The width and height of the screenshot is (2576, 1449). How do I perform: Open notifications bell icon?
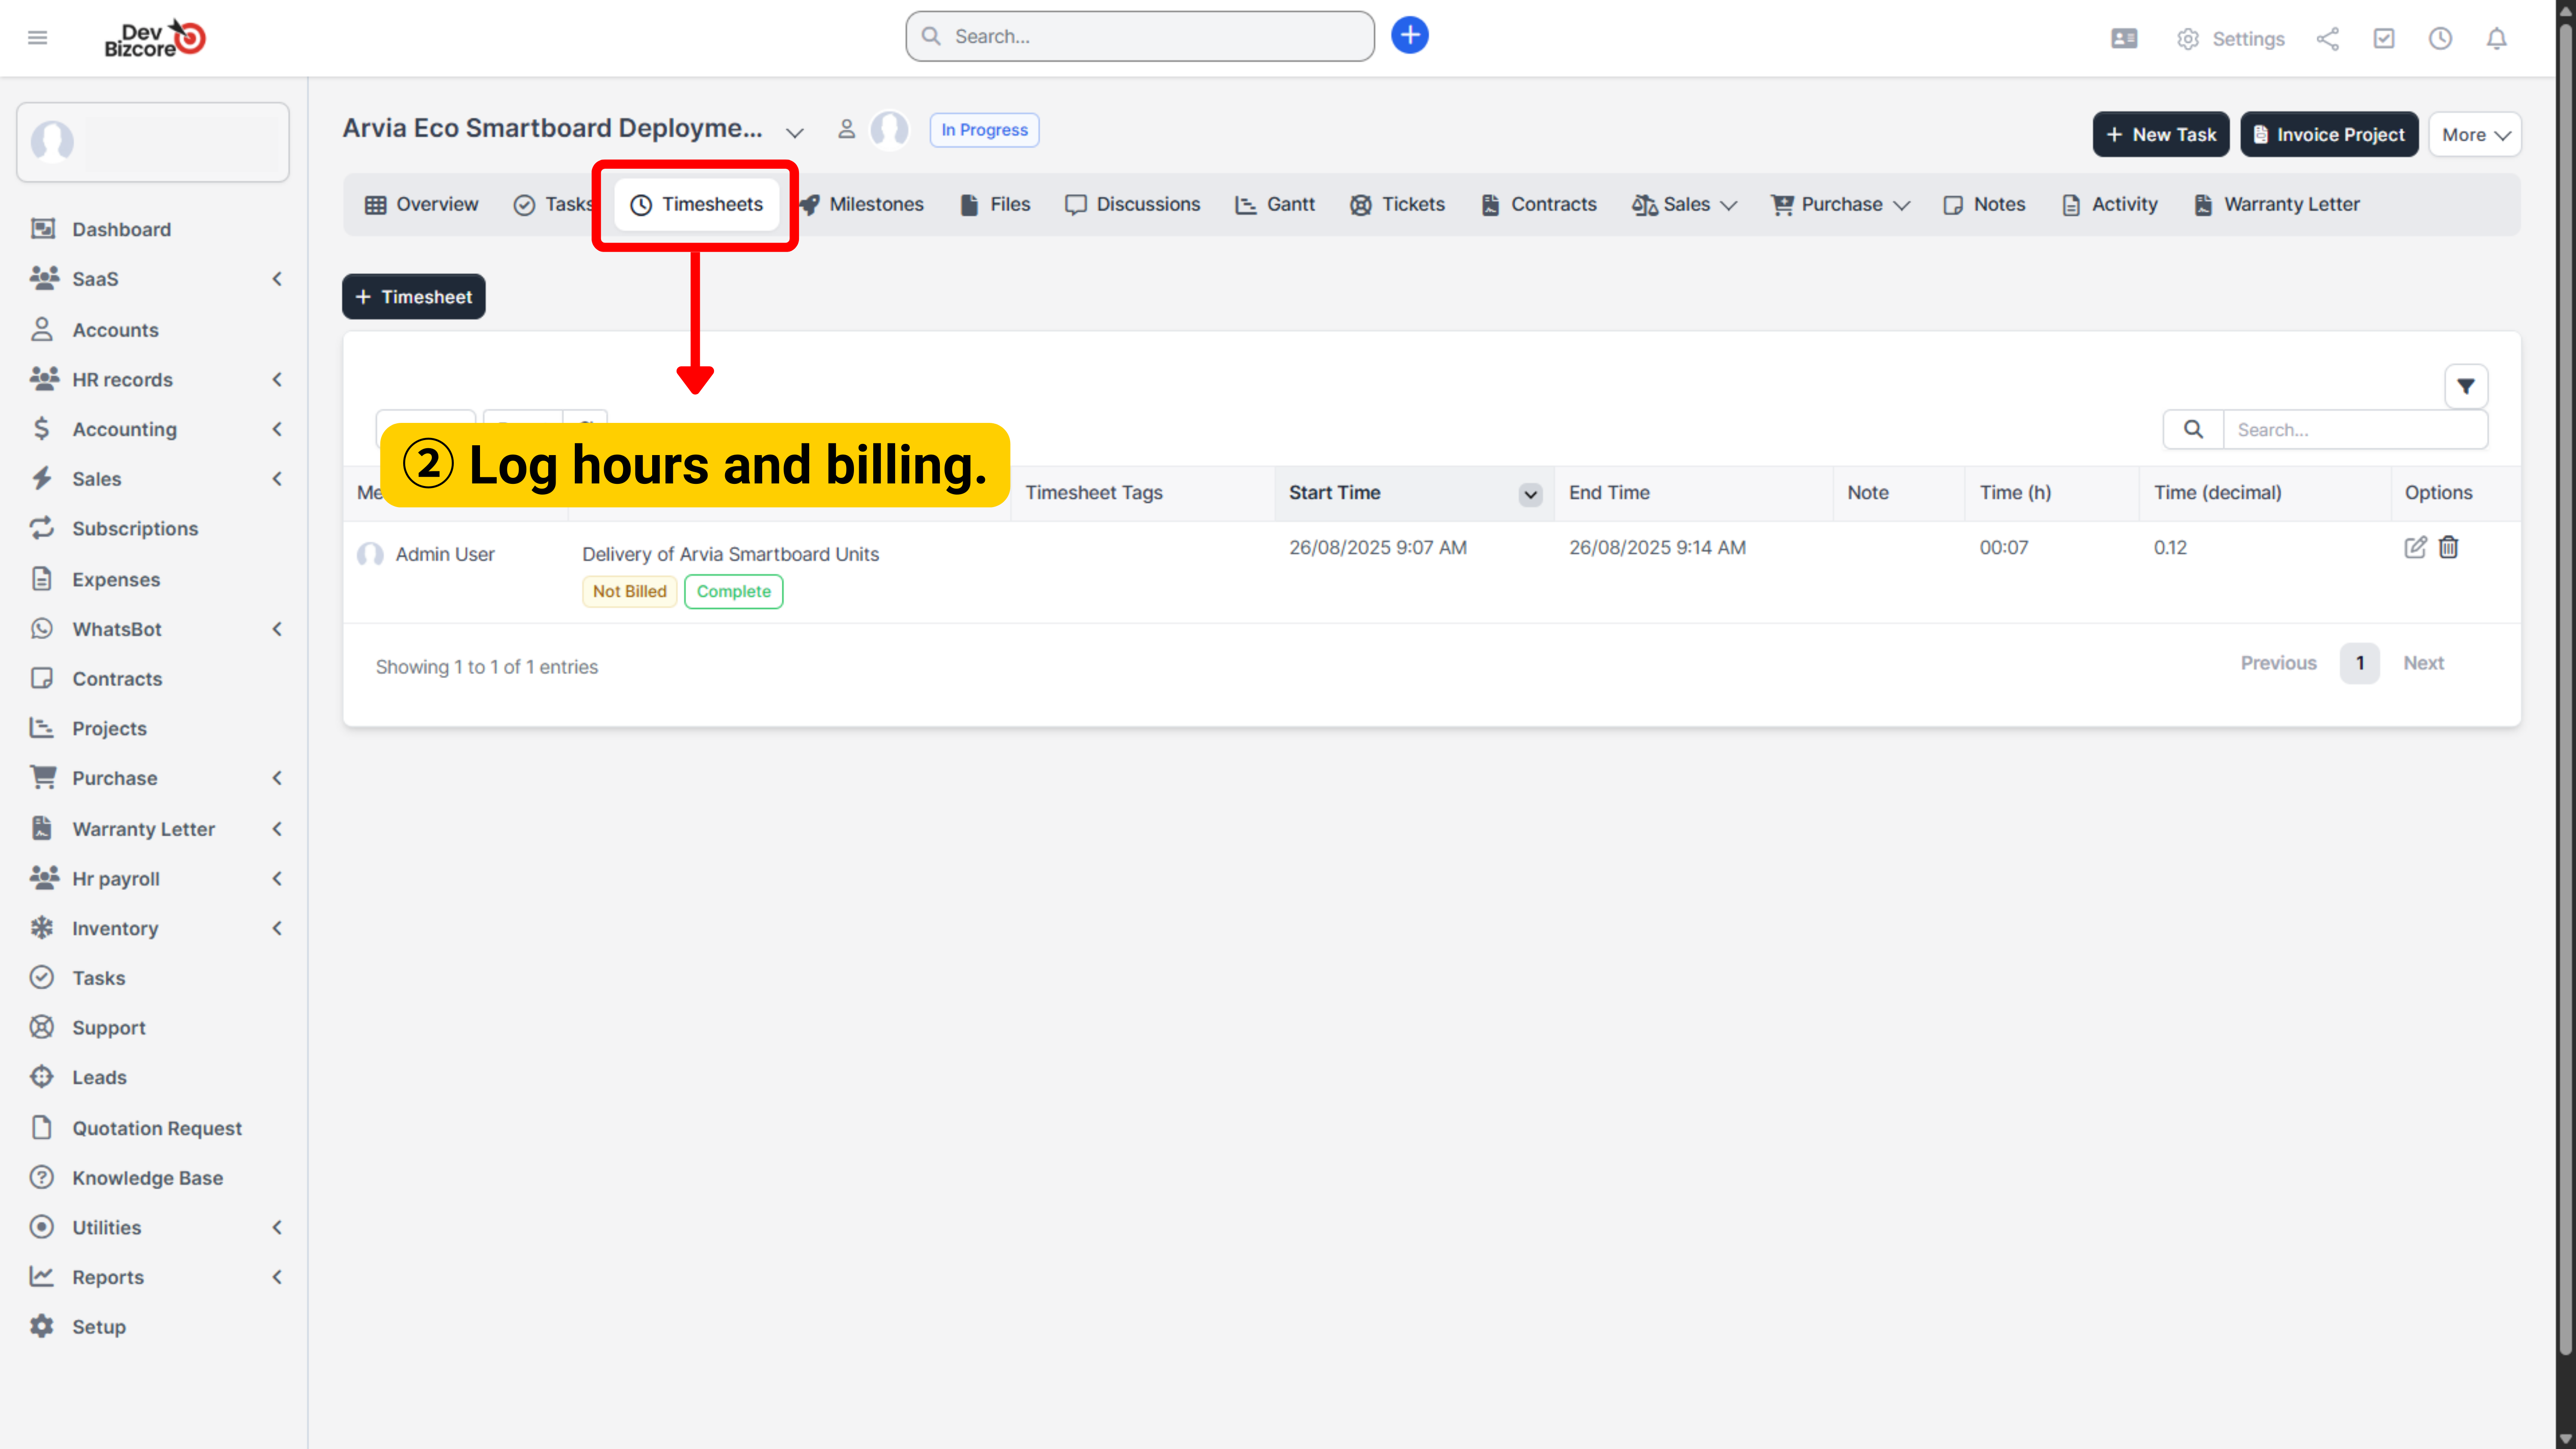coord(2496,38)
